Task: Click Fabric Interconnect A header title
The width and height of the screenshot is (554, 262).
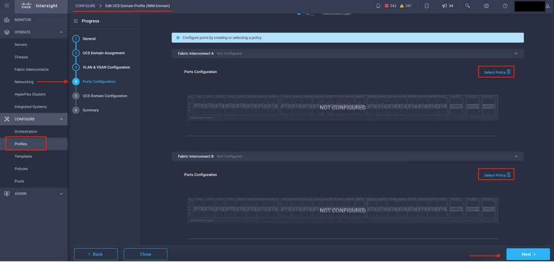Action: click(196, 53)
